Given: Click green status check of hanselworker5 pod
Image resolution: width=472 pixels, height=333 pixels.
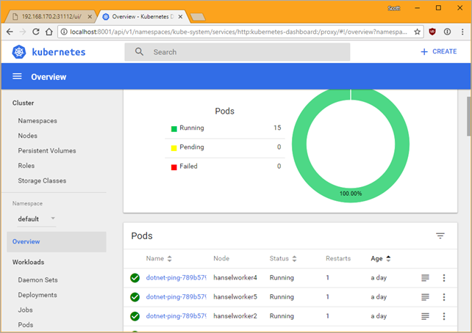Looking at the screenshot, I should pos(135,297).
